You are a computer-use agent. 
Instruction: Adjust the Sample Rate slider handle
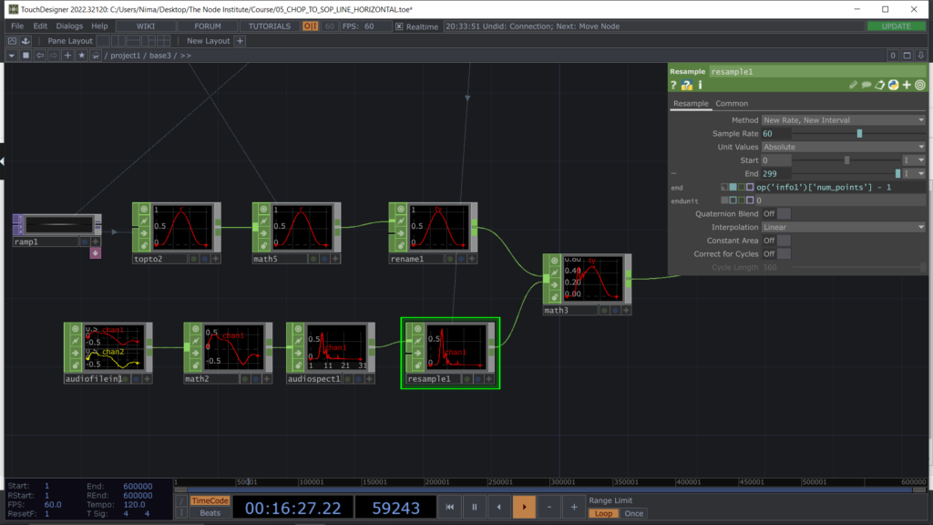point(859,134)
